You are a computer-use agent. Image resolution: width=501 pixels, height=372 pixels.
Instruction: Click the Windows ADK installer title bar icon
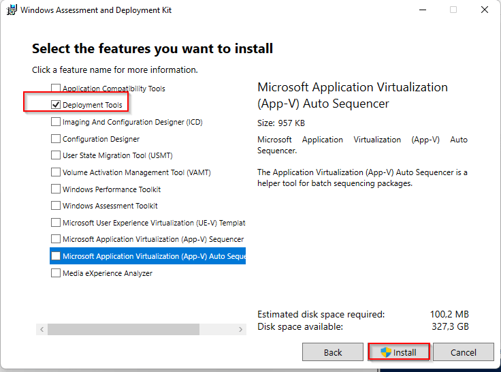12,10
